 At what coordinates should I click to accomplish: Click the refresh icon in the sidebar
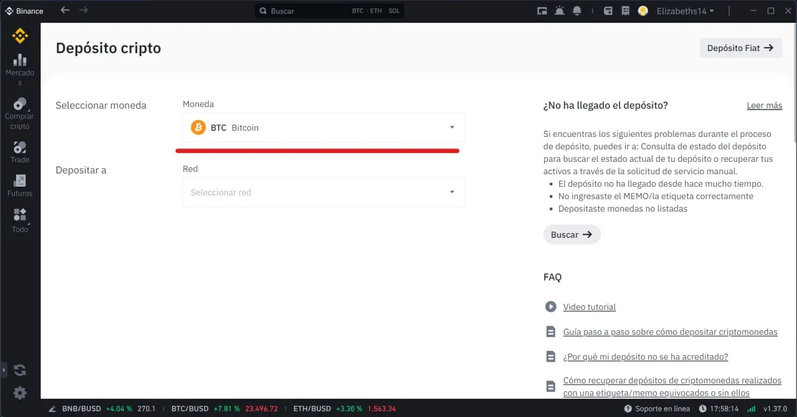tap(20, 370)
